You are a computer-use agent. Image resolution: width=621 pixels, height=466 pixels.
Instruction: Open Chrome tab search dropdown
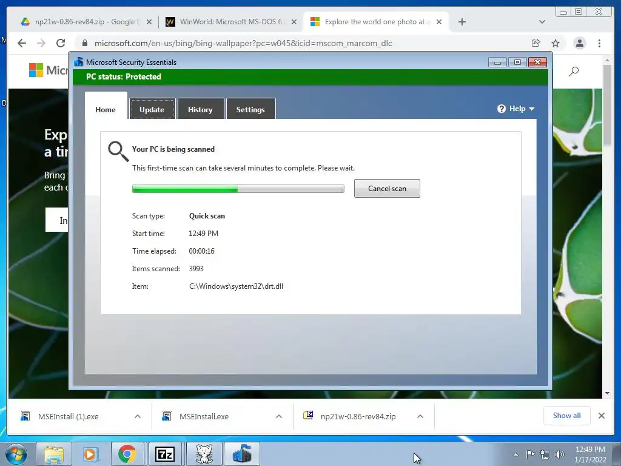[x=542, y=22]
